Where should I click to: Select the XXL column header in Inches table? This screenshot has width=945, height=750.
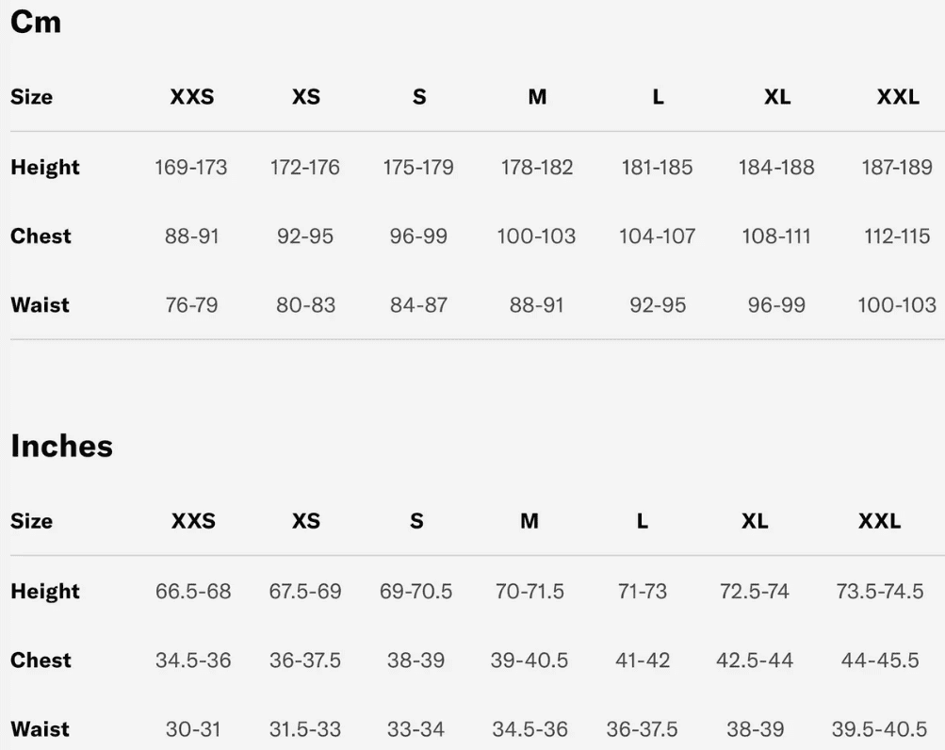coord(879,521)
